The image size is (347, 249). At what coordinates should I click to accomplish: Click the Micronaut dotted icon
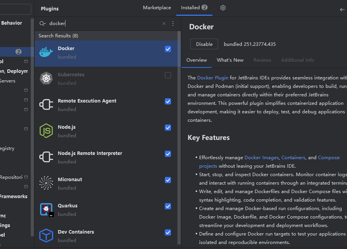click(x=46, y=183)
